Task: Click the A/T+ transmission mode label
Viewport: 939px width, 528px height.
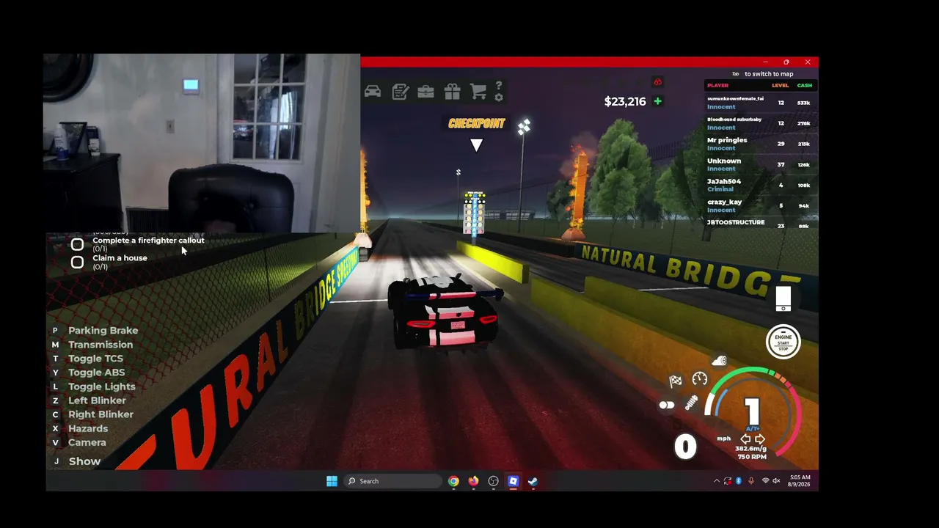Action: coord(753,428)
